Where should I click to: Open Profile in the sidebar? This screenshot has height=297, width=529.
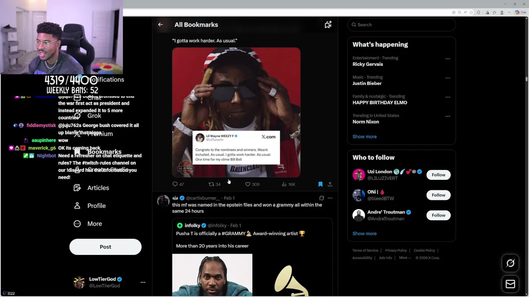point(90,206)
